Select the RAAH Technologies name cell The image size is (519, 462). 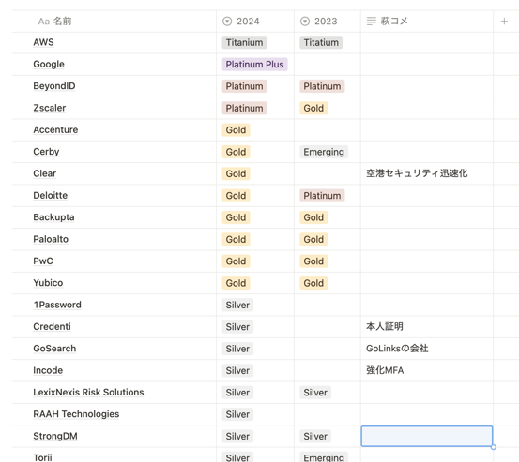coord(114,414)
